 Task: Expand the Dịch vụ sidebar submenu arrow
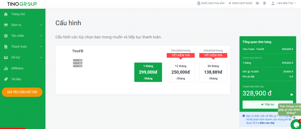pos(41,25)
